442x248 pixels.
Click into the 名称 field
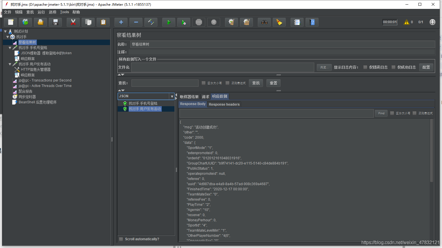pos(283,44)
